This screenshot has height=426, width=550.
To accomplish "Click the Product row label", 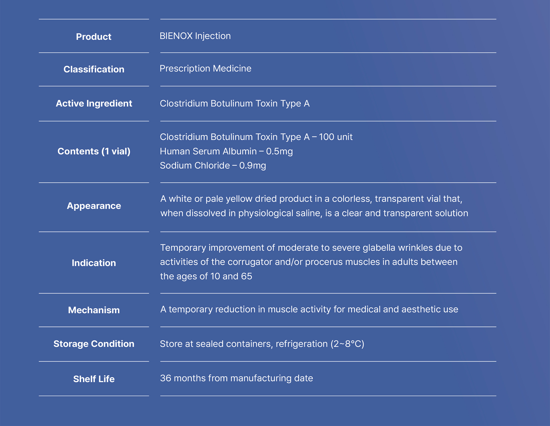I will point(93,37).
